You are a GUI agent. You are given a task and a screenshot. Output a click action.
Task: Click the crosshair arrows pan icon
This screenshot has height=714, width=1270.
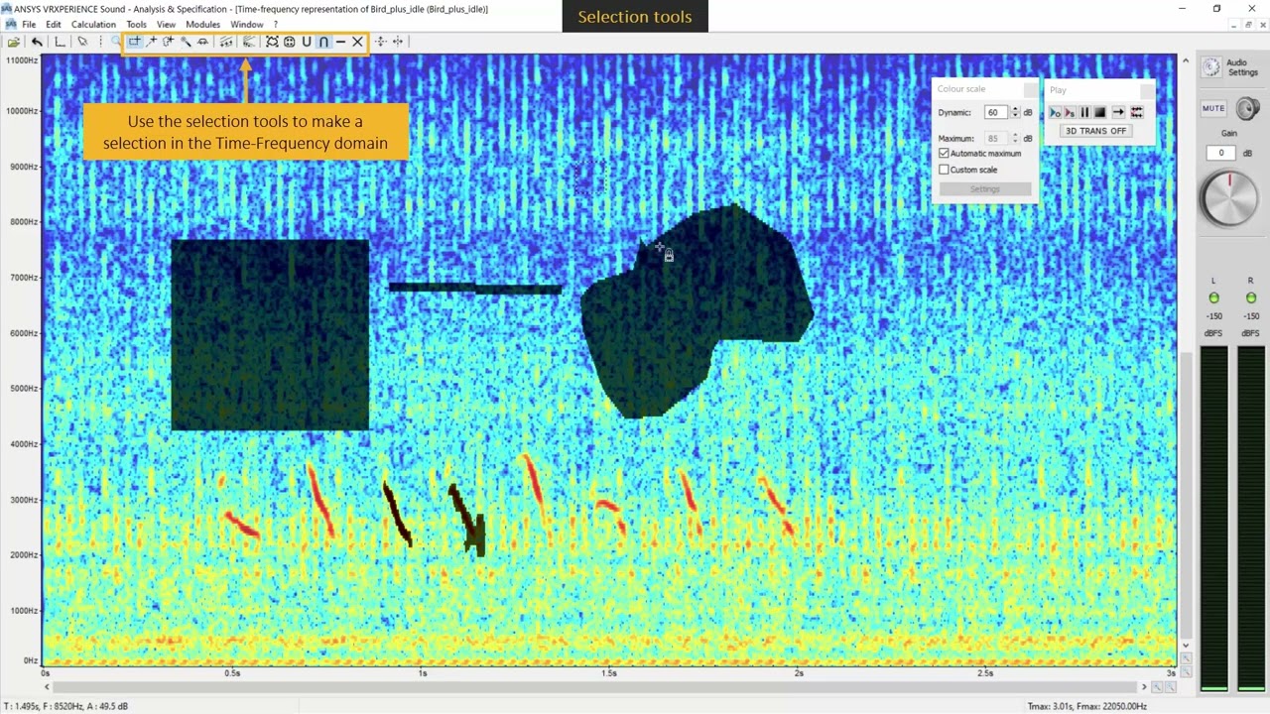[x=398, y=42]
